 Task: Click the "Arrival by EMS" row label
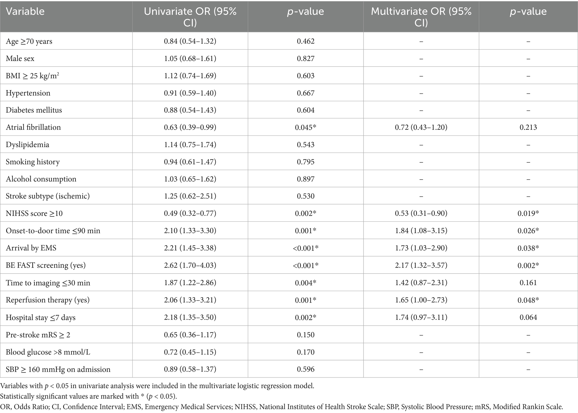[31, 248]
